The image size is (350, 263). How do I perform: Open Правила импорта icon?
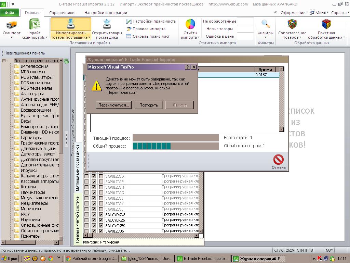pyautogui.click(x=129, y=29)
